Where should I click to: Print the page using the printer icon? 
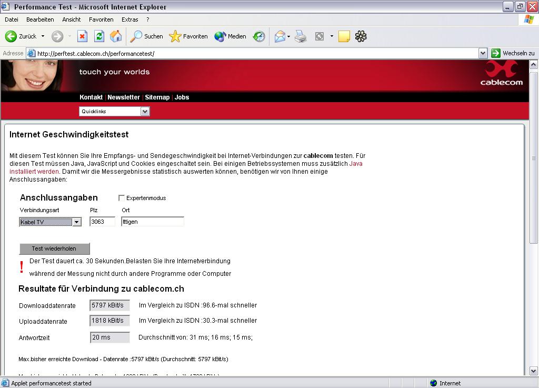(301, 36)
